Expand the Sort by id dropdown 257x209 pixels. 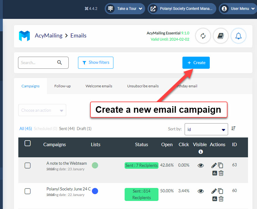click(206, 129)
